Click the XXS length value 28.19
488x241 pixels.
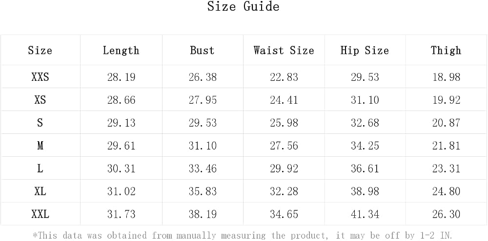pyautogui.click(x=122, y=77)
